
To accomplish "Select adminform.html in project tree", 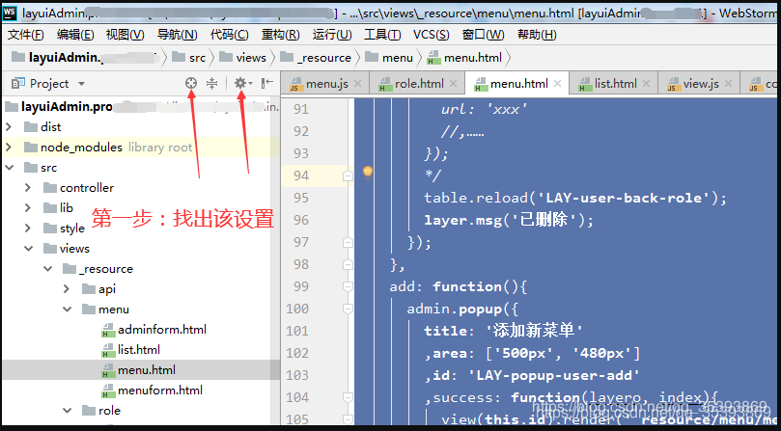I will tap(153, 330).
